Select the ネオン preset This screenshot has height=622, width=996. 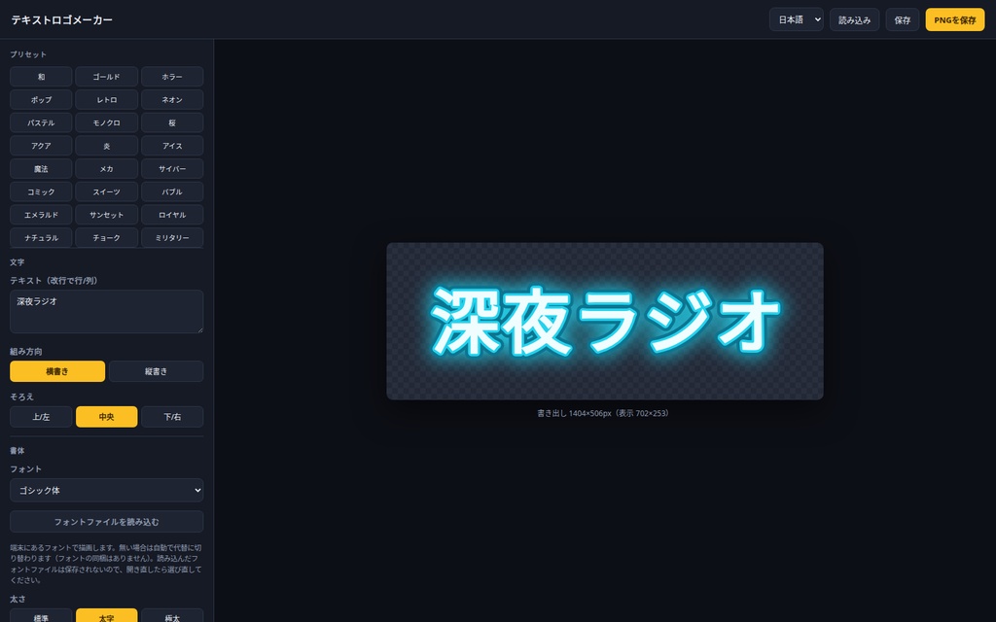click(172, 100)
